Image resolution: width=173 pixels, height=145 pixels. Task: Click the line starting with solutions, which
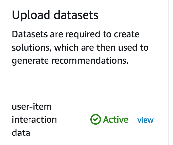[x=80, y=48]
